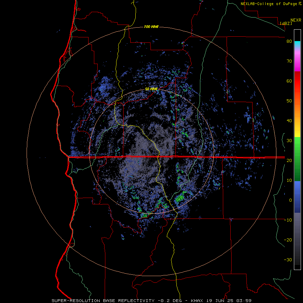Click the '-10' value on dBZ scale
303x303 pixels.
(x=288, y=220)
